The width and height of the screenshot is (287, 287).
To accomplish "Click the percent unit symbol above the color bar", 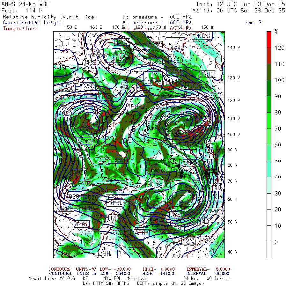I will click(x=276, y=32).
